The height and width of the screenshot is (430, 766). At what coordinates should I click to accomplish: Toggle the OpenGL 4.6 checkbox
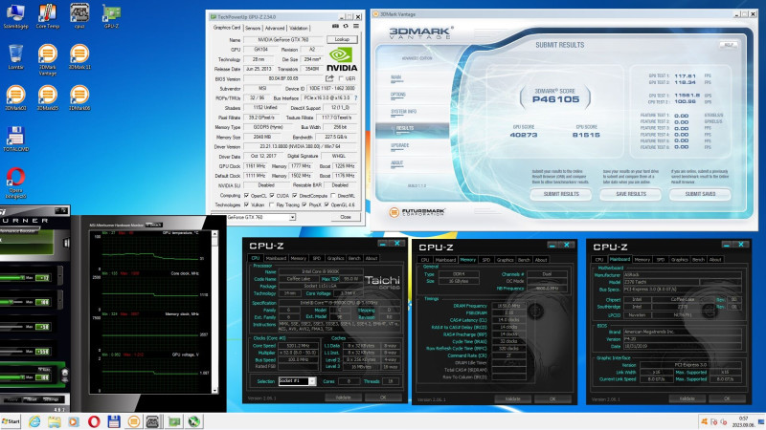pyautogui.click(x=327, y=204)
